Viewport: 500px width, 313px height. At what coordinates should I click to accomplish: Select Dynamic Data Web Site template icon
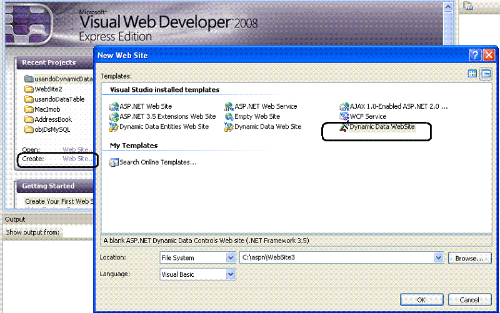pyautogui.click(x=229, y=127)
